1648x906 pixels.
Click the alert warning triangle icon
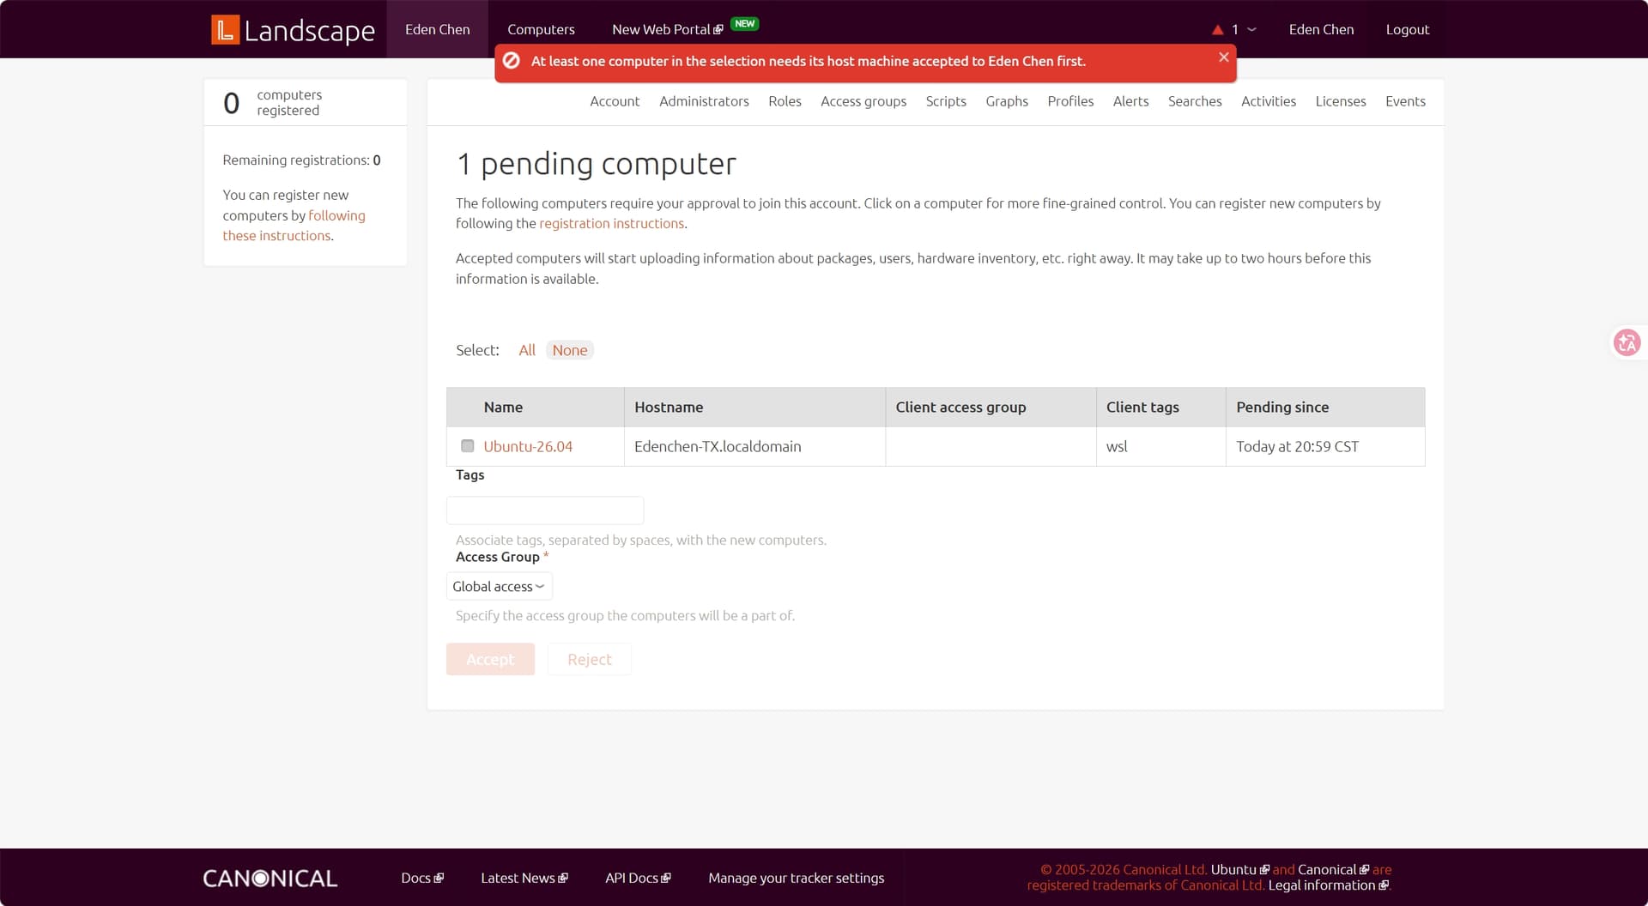[x=1217, y=29]
